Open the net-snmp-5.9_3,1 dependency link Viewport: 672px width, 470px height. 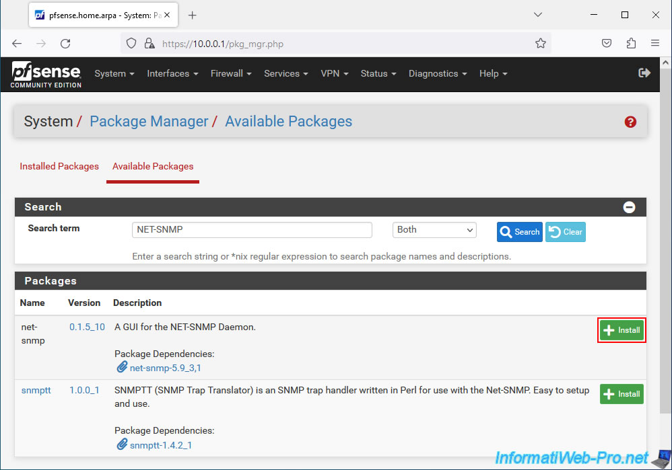tap(166, 368)
